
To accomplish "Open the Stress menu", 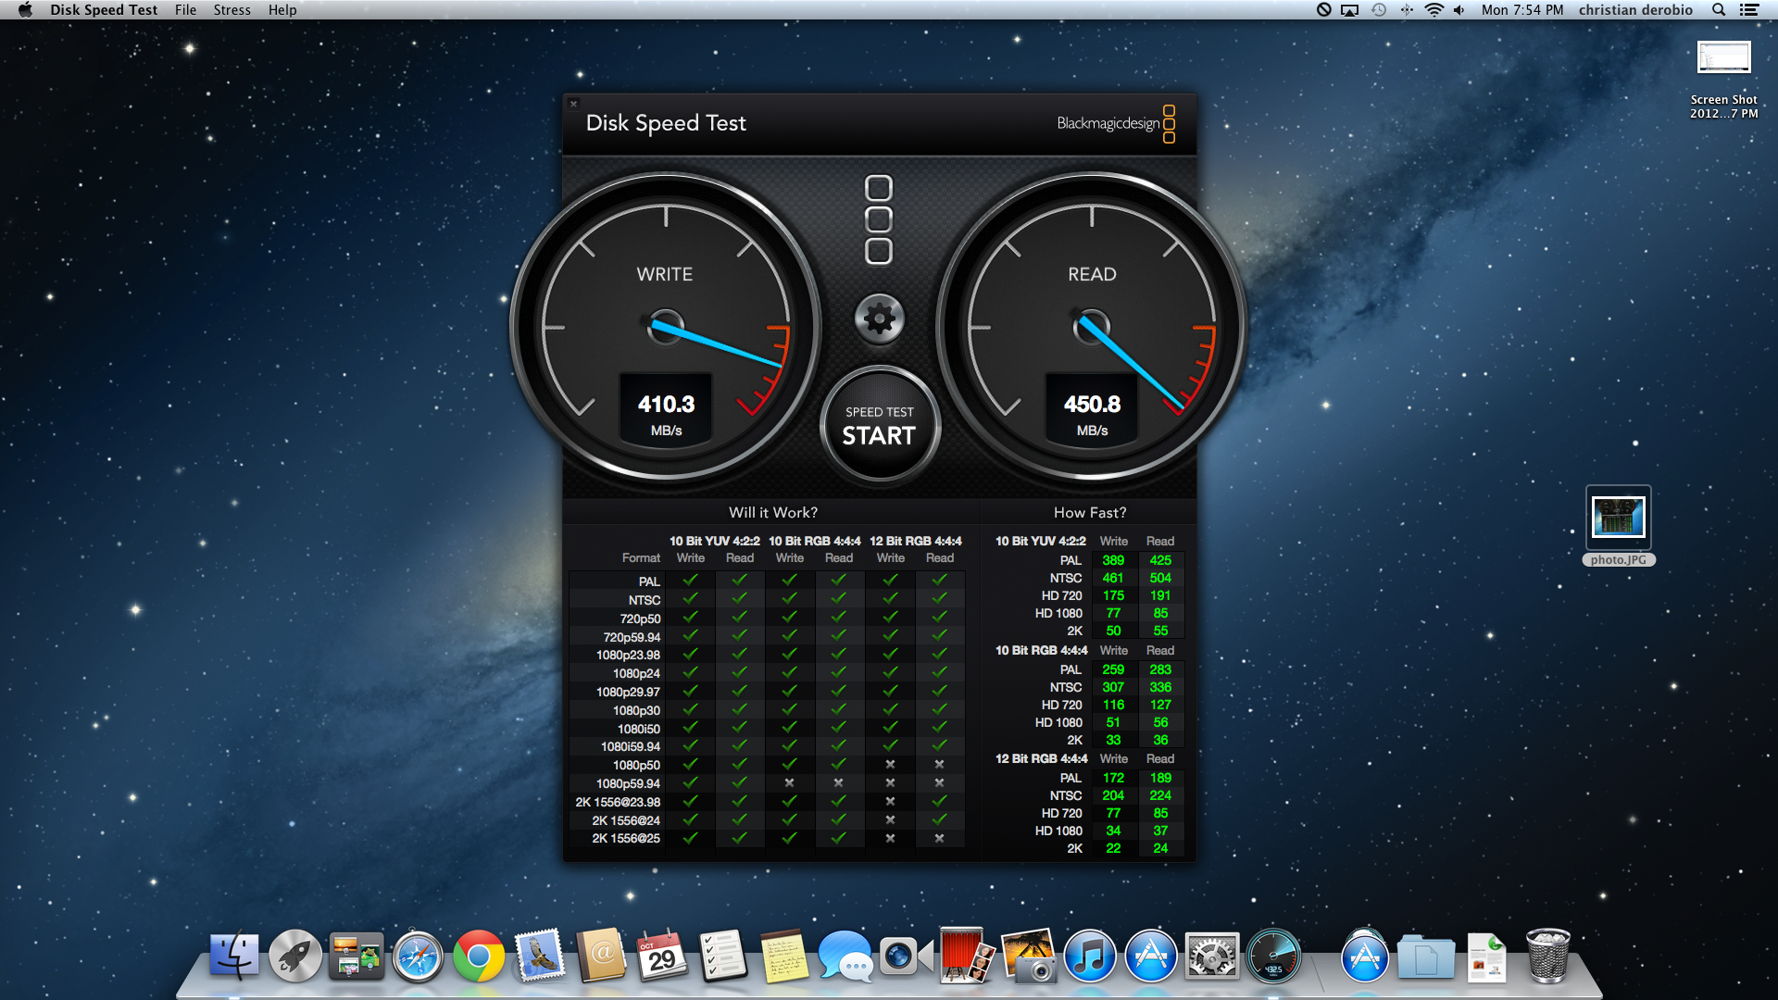I will tap(232, 10).
